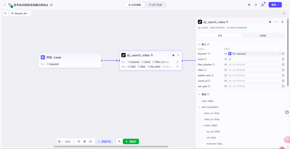Select the douyin_ke… workflow tab
Viewport: 290px width, 149px height.
[20, 13]
